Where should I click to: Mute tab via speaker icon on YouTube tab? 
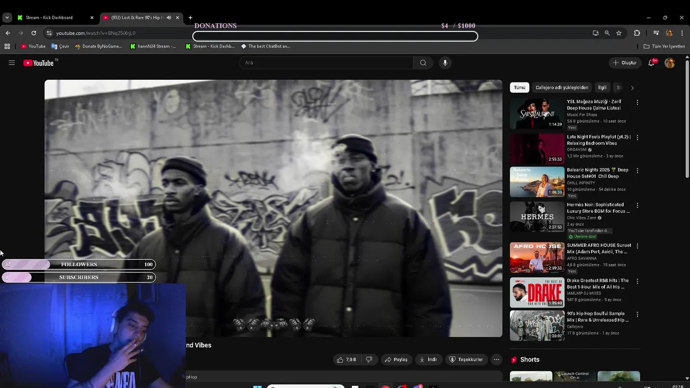point(169,18)
